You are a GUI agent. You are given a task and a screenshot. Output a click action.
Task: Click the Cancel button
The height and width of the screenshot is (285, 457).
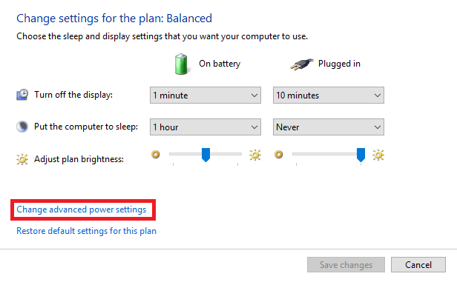coord(418,265)
